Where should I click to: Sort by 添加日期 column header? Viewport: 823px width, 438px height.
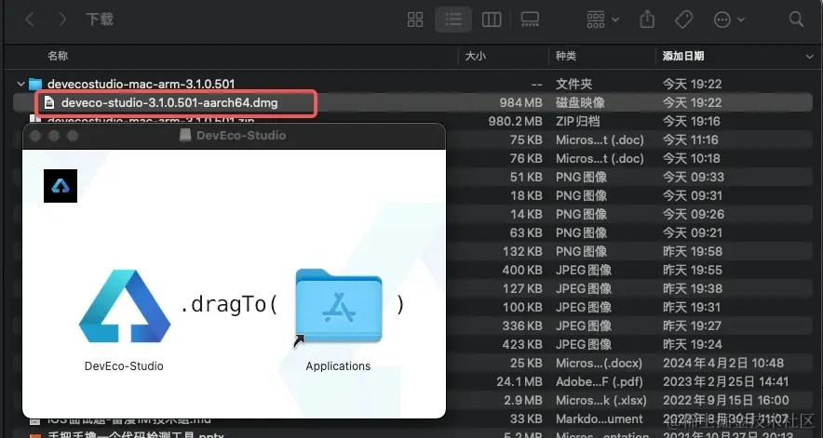click(682, 56)
